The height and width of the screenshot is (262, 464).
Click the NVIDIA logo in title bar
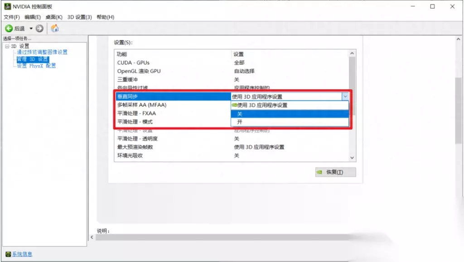click(x=7, y=6)
